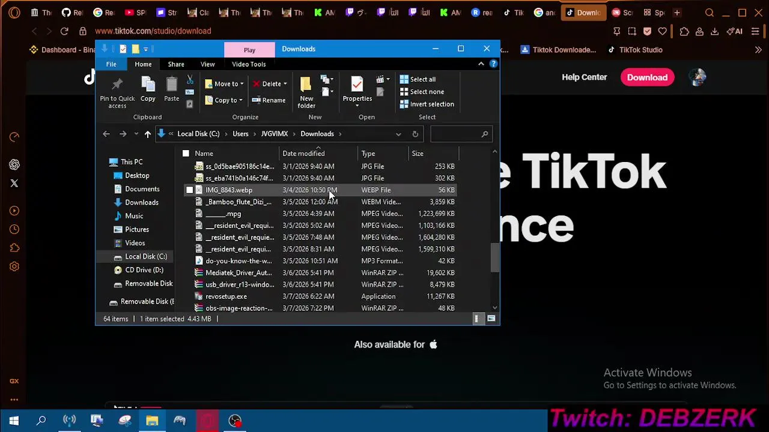Viewport: 769px width, 432px height.
Task: Open Quick Access Toolbar customize dropdown
Action: [146, 49]
